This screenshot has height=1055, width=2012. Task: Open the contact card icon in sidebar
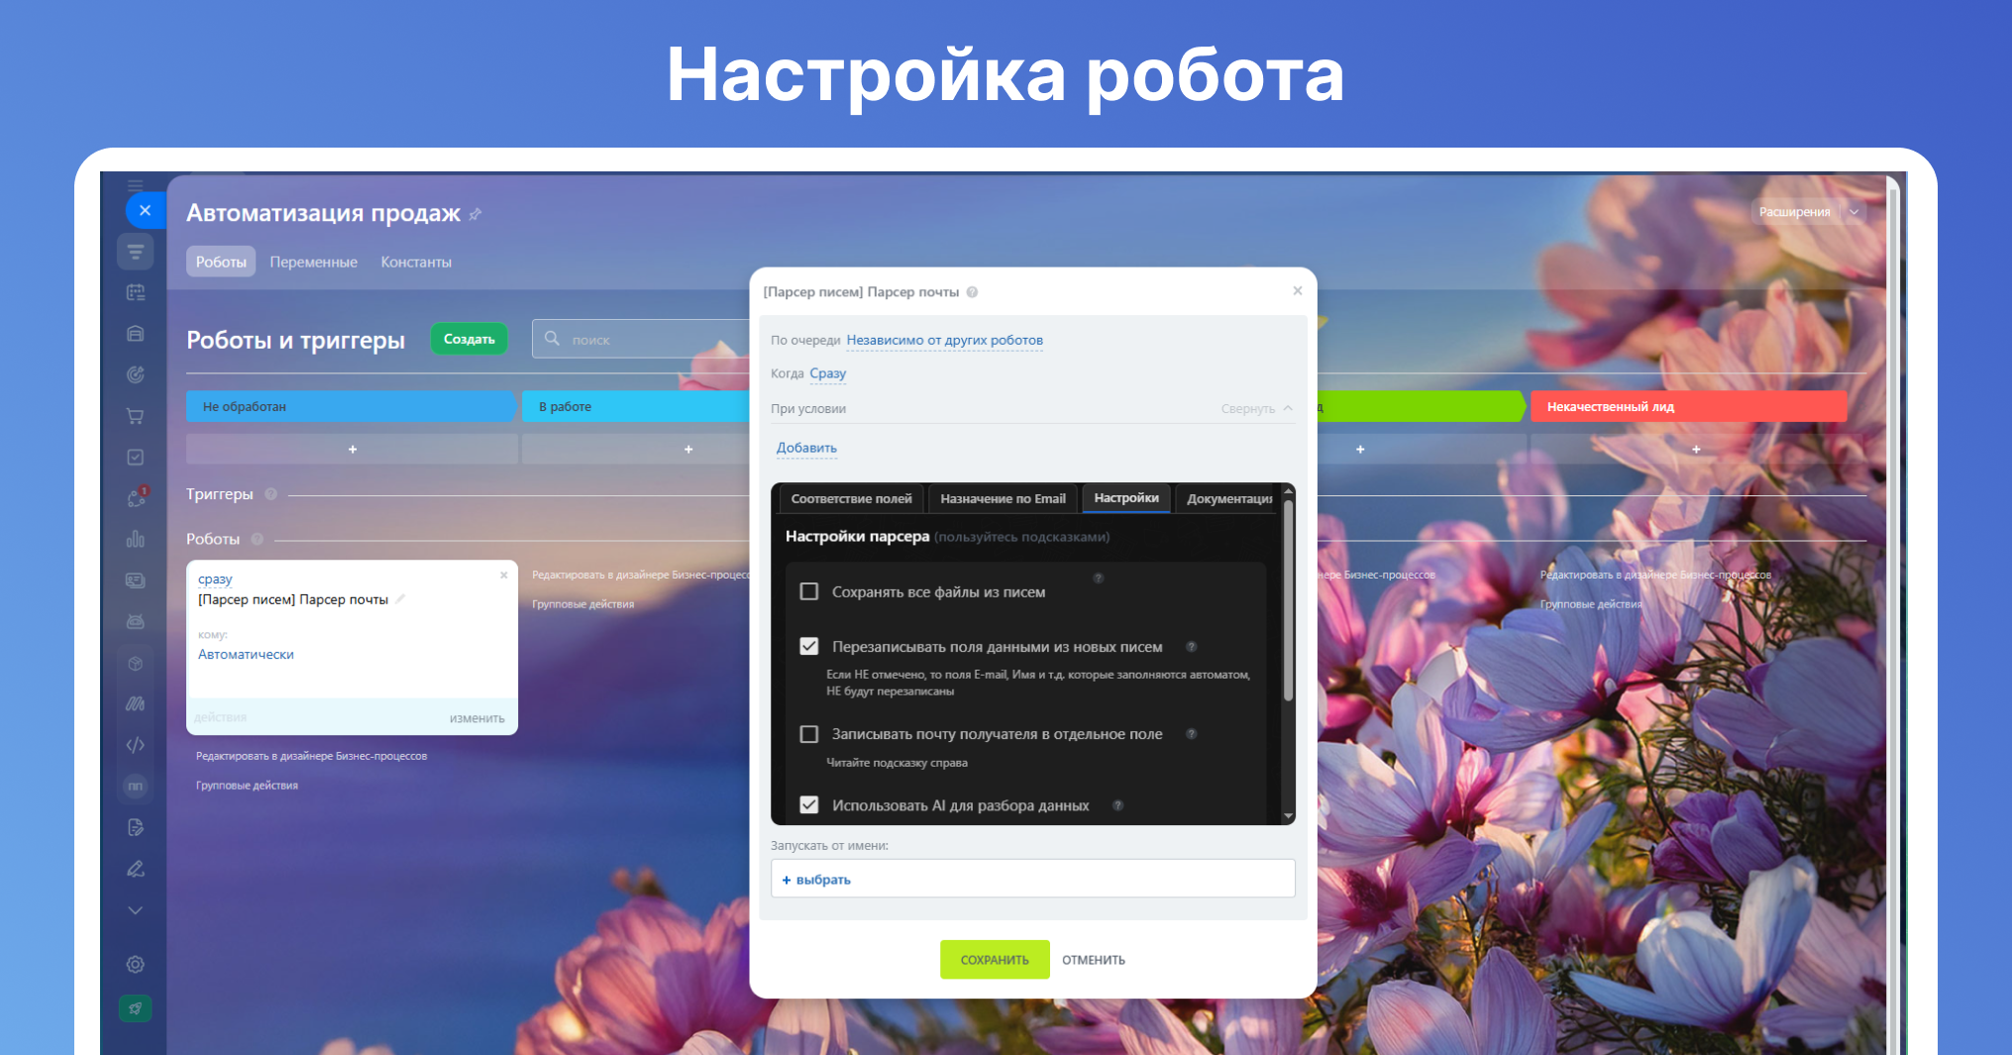136,580
